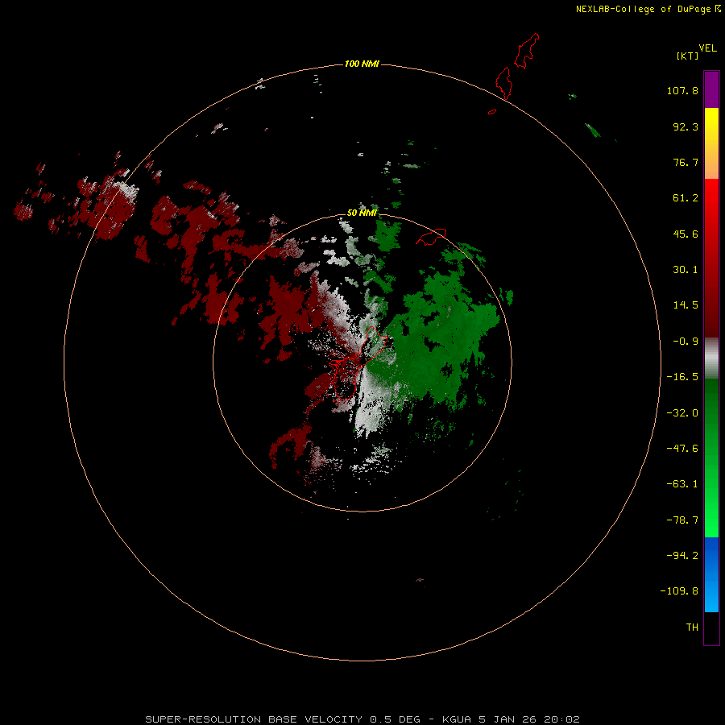This screenshot has height=725, width=725.
Task: Click the -32.0 velocity scale value
Action: click(x=682, y=413)
